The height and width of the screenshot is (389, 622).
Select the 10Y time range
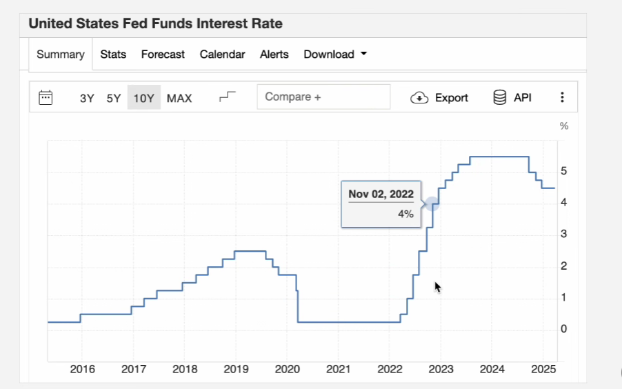[143, 97]
